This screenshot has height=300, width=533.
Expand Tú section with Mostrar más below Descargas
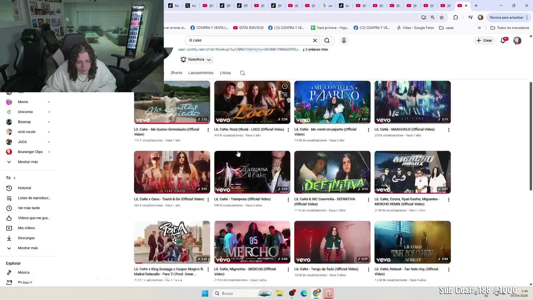(27, 248)
